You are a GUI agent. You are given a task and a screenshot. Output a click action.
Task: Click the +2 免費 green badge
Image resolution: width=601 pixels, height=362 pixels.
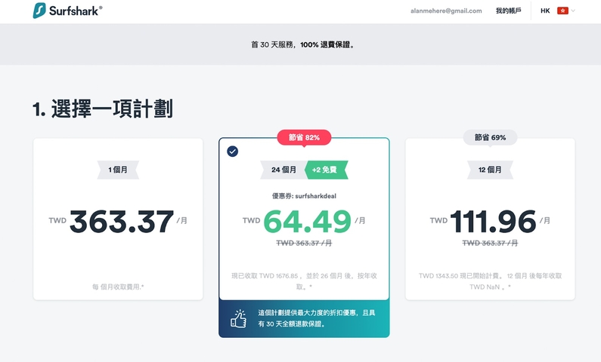[x=326, y=170]
